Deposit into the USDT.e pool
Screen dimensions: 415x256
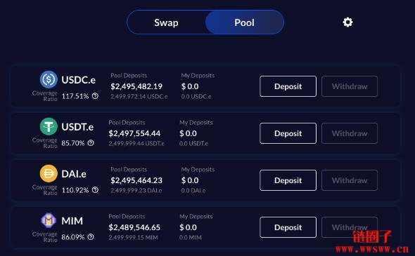click(x=288, y=133)
